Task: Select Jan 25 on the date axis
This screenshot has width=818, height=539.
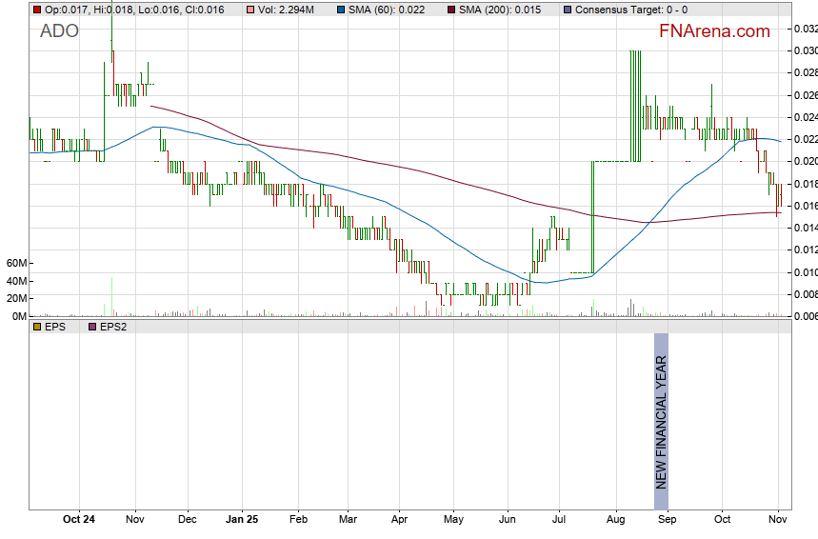Action: 242,520
